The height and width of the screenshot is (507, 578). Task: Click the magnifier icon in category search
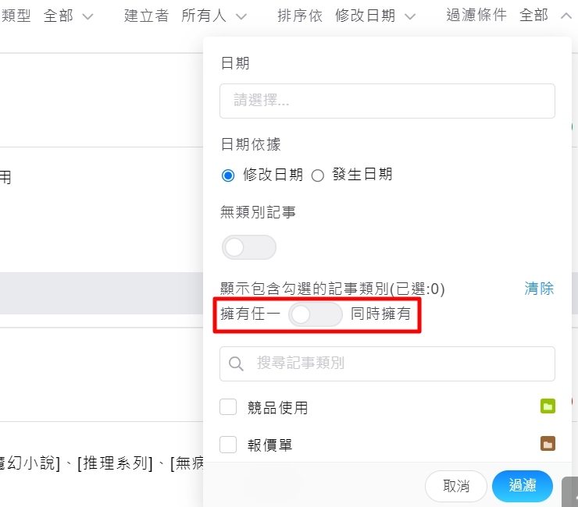click(x=236, y=363)
